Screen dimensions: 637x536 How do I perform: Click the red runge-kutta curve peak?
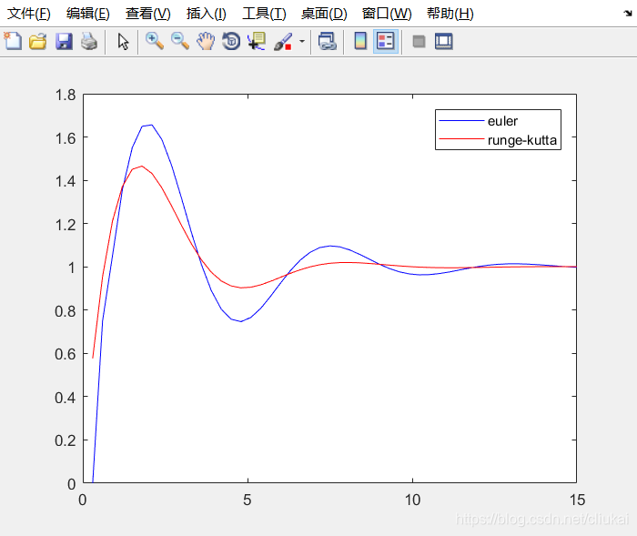click(x=141, y=167)
